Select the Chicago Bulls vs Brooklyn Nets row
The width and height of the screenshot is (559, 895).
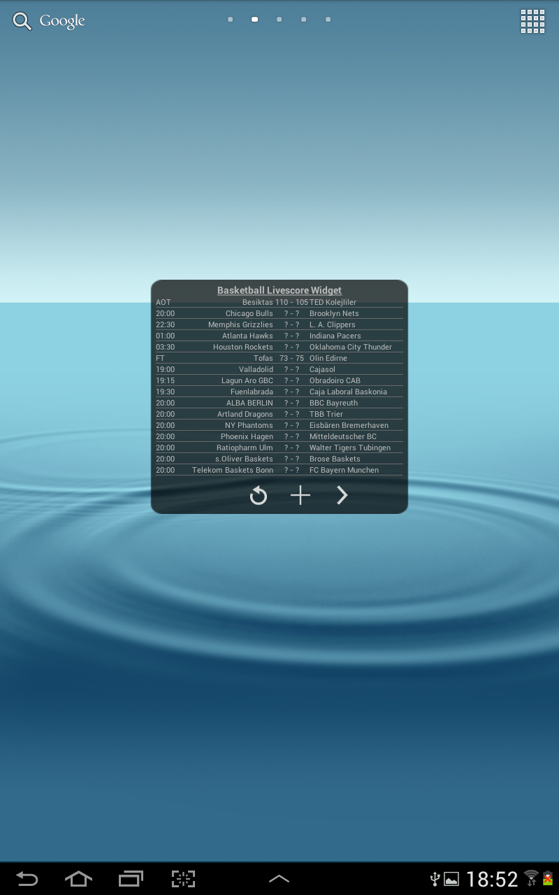[279, 314]
